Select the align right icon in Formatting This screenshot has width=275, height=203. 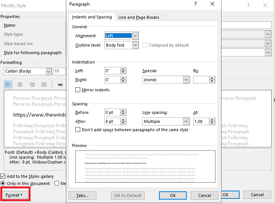coord(32,85)
